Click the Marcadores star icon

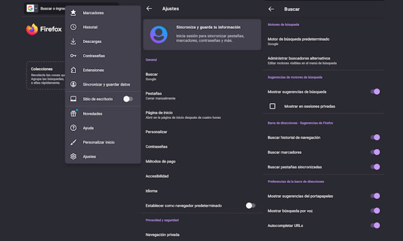[x=73, y=13]
